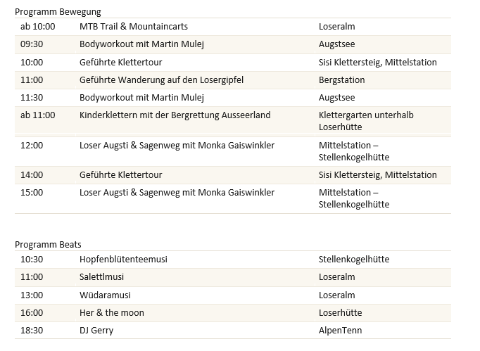The height and width of the screenshot is (351, 480).
Task: Select the 14:00 Geführte Klettertour row
Action: coord(233,175)
